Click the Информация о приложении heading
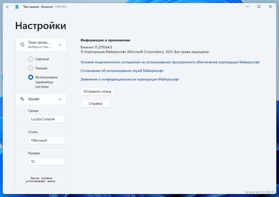The width and height of the screenshot is (279, 197). tap(105, 40)
